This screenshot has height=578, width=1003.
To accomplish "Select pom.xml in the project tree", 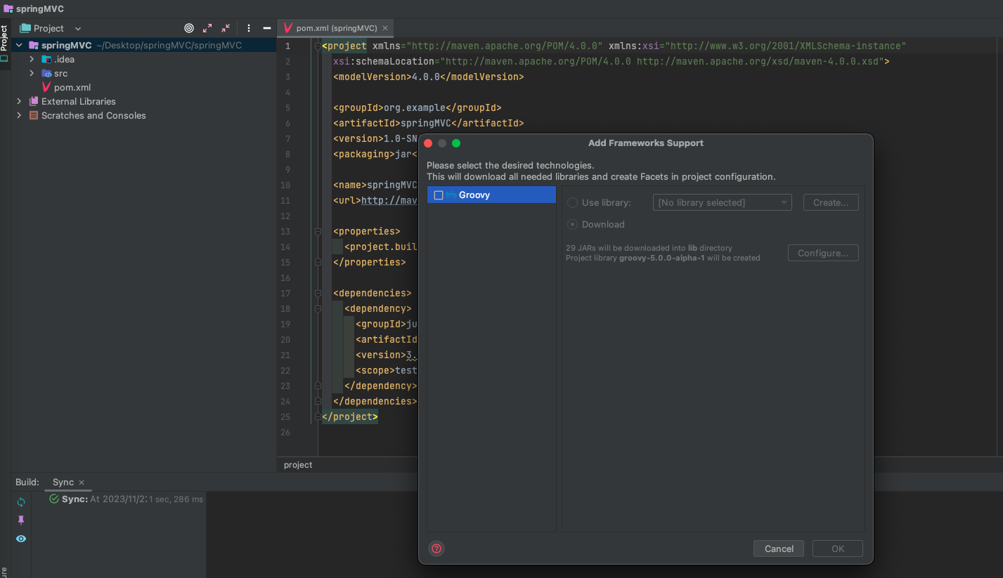I will pyautogui.click(x=72, y=87).
